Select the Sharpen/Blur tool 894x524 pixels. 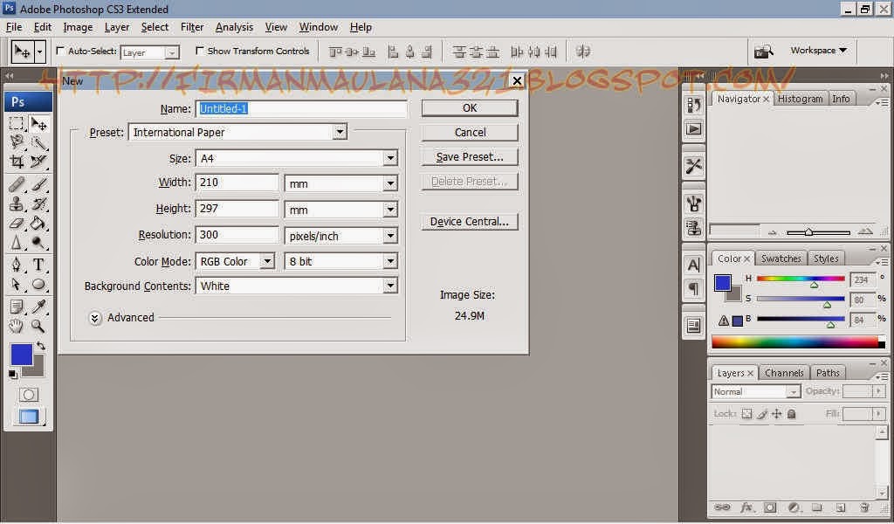coord(17,242)
